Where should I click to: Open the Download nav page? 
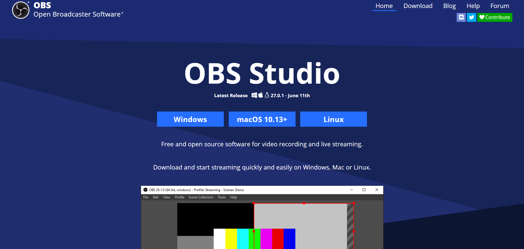pos(418,6)
